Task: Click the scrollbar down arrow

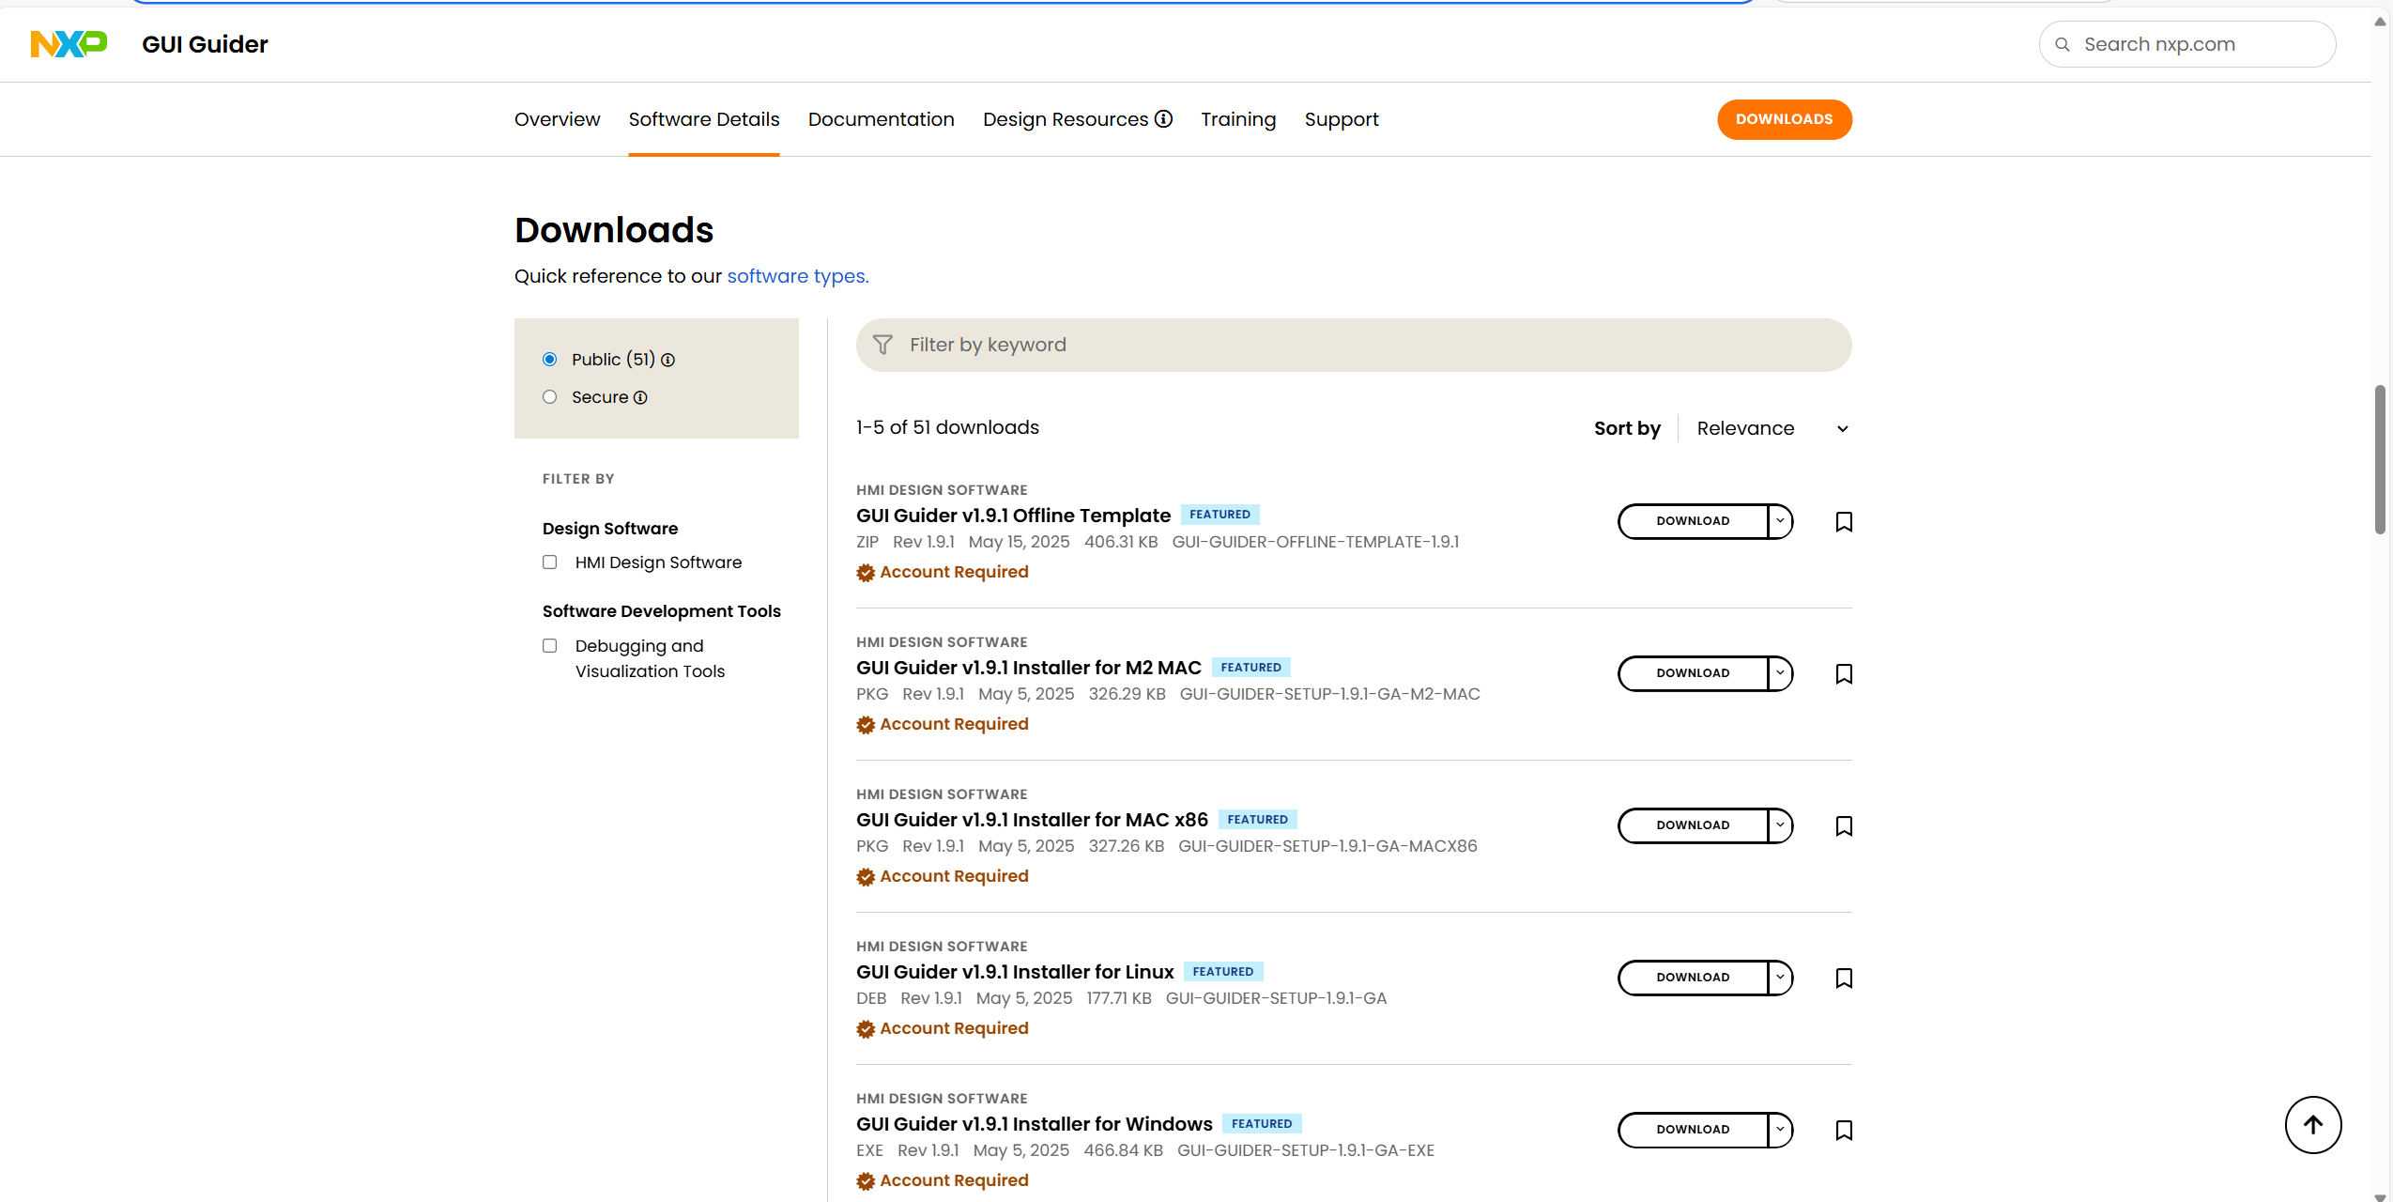Action: 2380,1196
